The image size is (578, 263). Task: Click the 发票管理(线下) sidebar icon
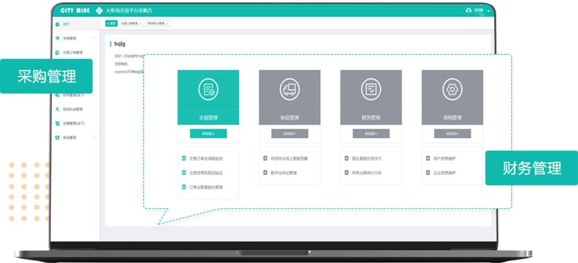(x=57, y=124)
